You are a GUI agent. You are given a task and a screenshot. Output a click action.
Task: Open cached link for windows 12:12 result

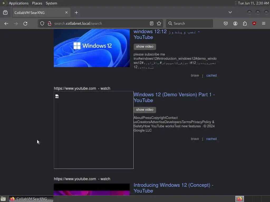click(211, 75)
